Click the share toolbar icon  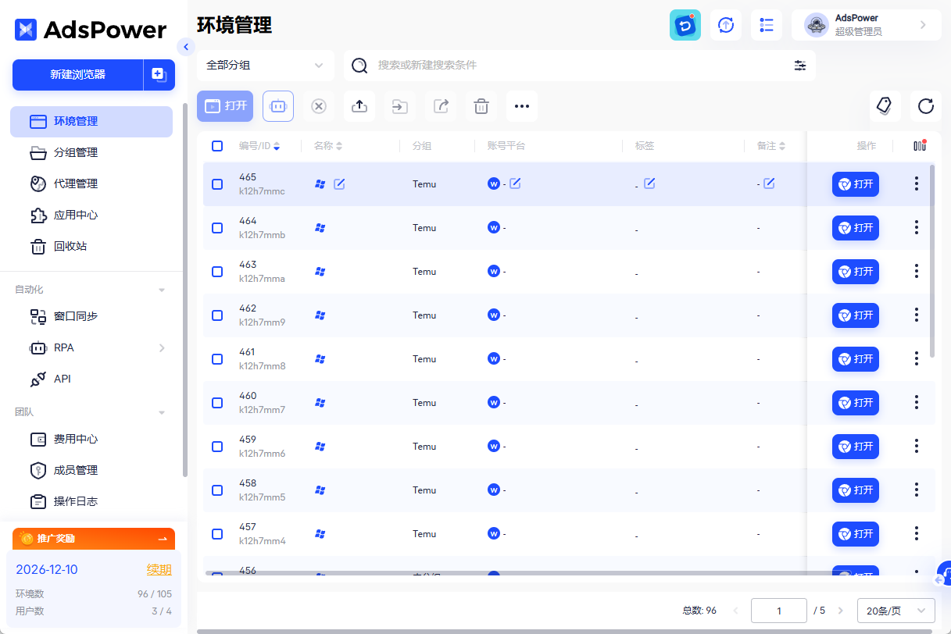coord(441,106)
